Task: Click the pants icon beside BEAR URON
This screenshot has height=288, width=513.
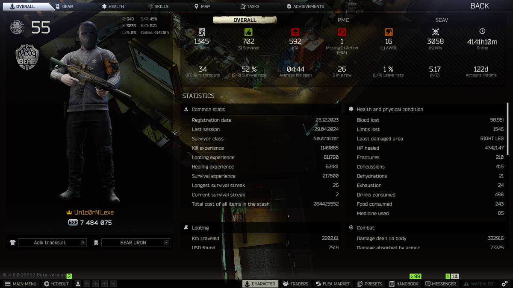Action: pyautogui.click(x=96, y=242)
